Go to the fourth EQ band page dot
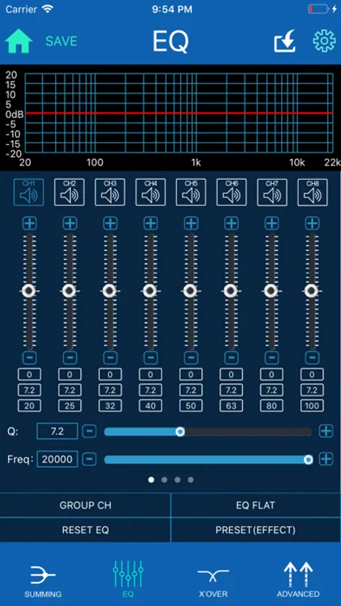 pos(191,480)
